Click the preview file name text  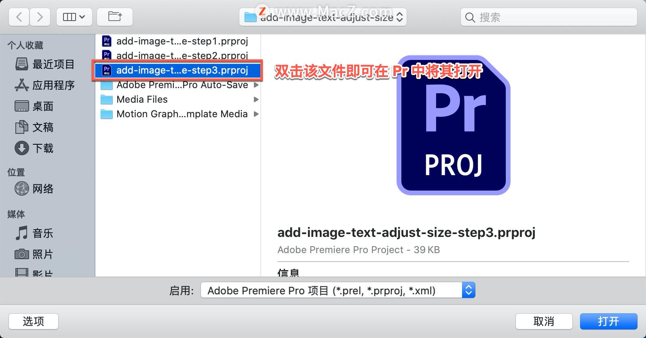click(x=406, y=232)
